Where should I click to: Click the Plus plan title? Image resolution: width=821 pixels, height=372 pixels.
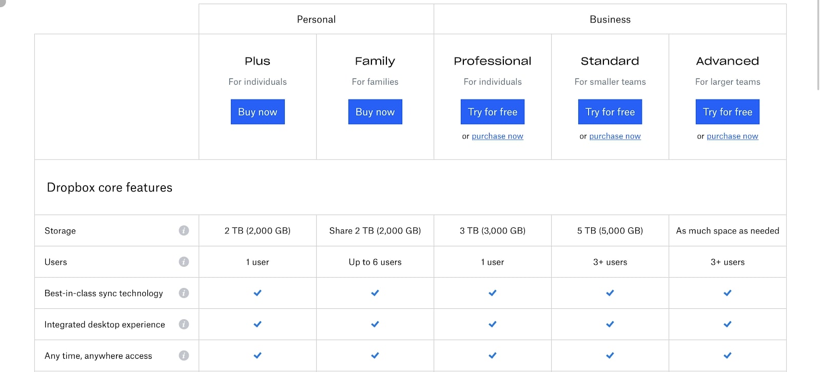[x=258, y=61]
